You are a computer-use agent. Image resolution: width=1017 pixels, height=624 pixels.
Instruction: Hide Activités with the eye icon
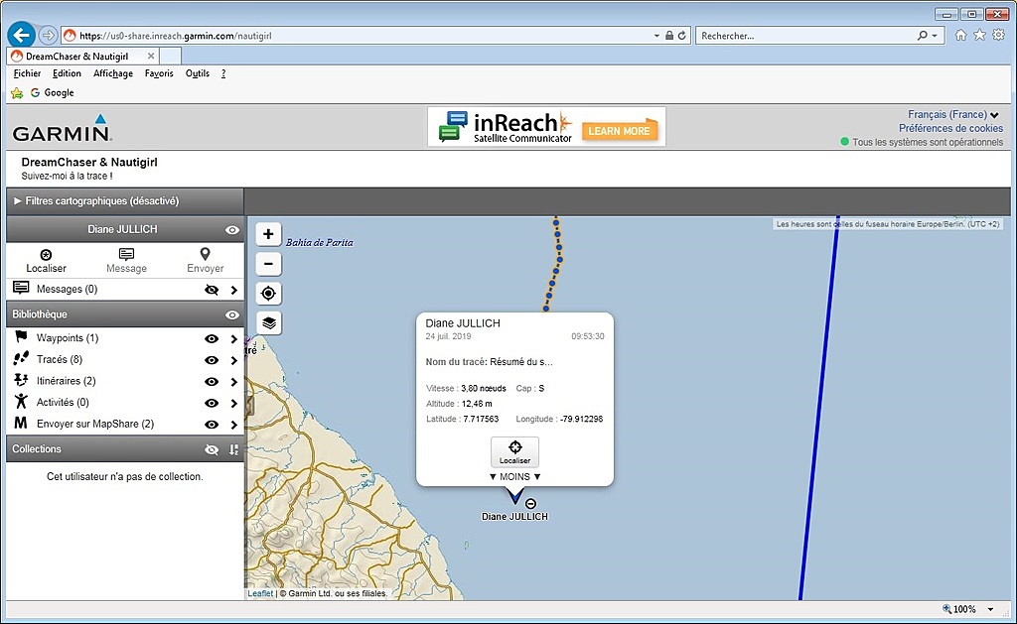click(212, 403)
